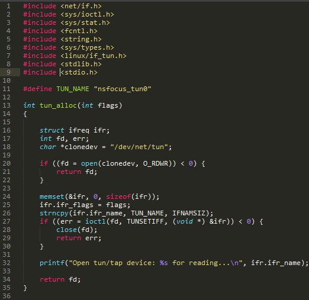Click the printf call on line 32

tap(52, 263)
